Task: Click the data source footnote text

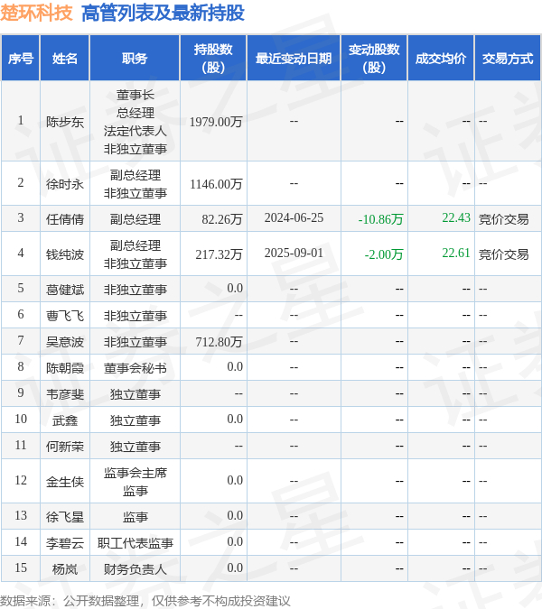Action: tap(145, 601)
